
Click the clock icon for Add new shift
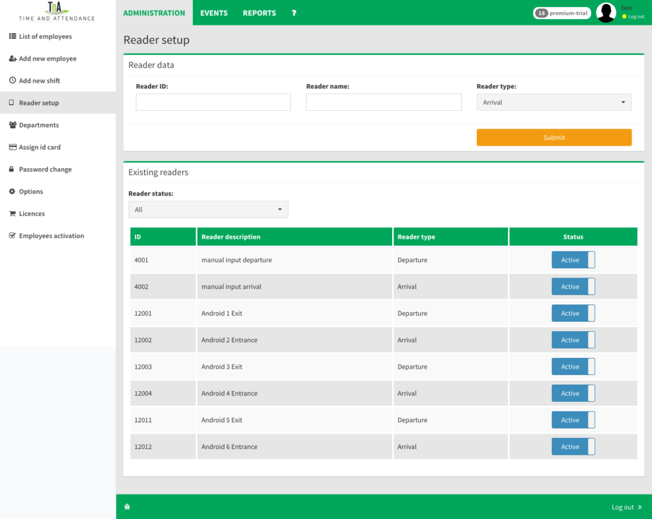[x=12, y=81]
